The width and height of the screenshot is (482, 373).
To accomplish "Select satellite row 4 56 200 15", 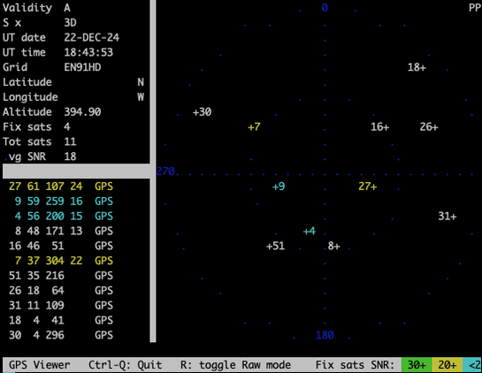I will tap(64, 216).
